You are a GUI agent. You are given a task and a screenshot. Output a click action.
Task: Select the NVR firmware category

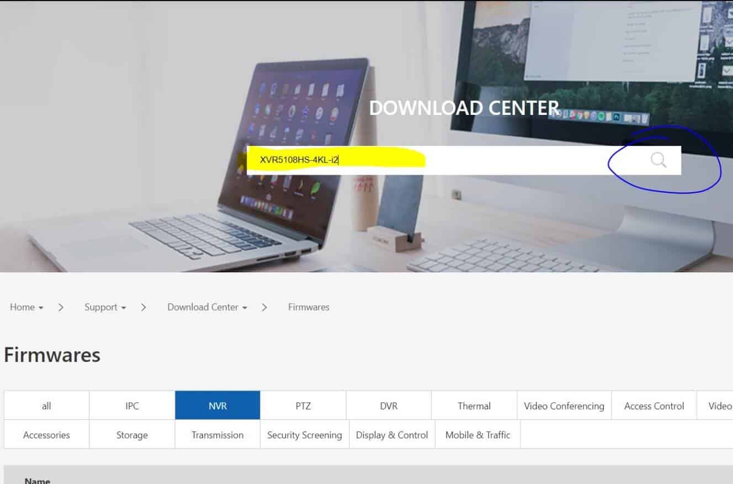(217, 405)
